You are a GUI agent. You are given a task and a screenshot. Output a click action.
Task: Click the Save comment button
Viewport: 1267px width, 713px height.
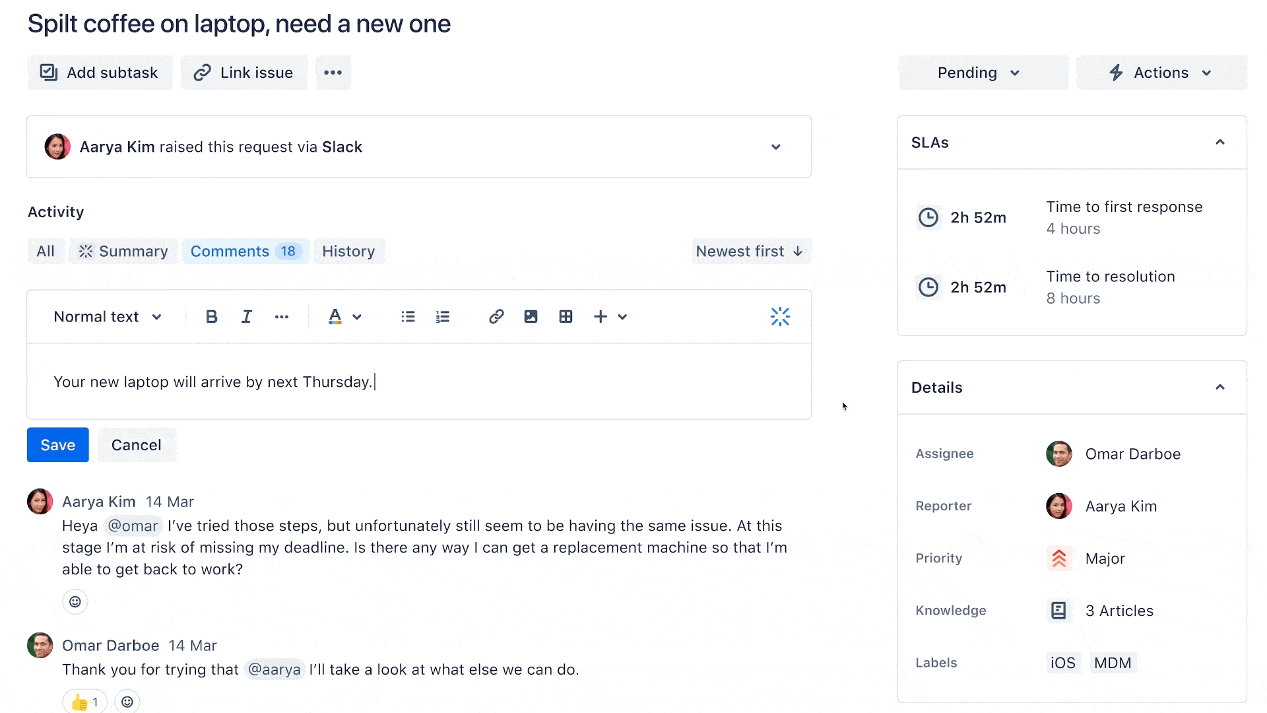coord(57,445)
